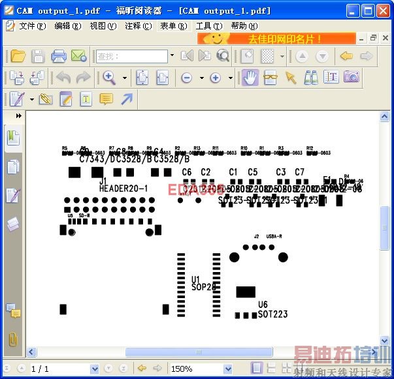This screenshot has width=394, height=379.
Task: Open the layers panel in sidebar
Action: click(13, 224)
